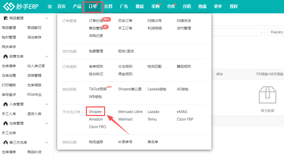Open WB组包 in 组包预报
The width and height of the screenshot is (284, 158).
[x=95, y=97]
